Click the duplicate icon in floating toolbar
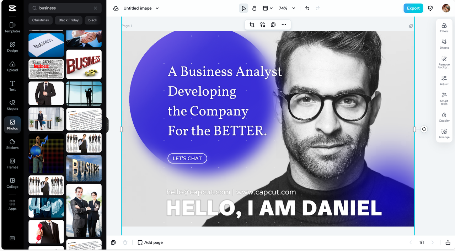The height and width of the screenshot is (251, 455). (x=273, y=25)
